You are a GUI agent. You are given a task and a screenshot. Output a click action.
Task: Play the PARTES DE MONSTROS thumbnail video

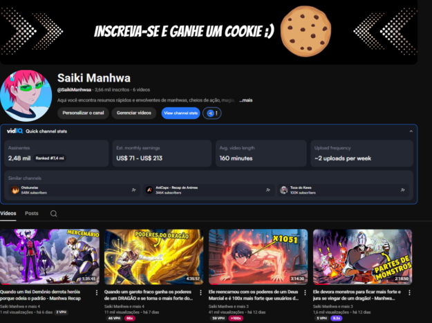(363, 257)
